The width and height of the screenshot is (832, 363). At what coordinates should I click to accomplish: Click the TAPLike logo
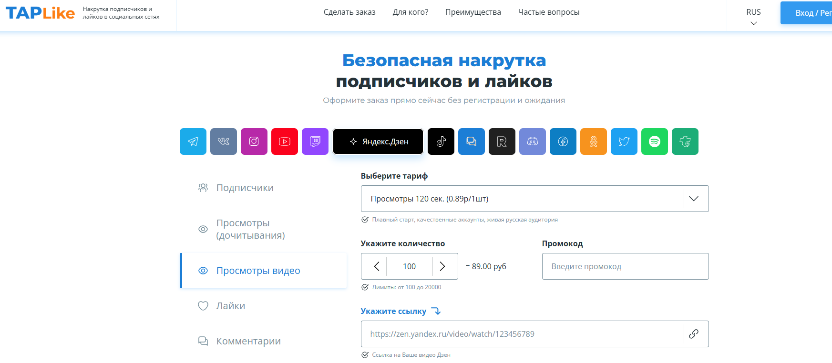[40, 13]
